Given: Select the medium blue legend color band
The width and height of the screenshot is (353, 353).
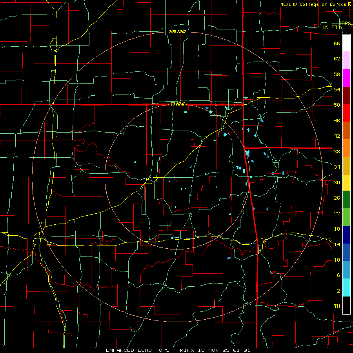Looking at the screenshot, I should click(346, 252).
